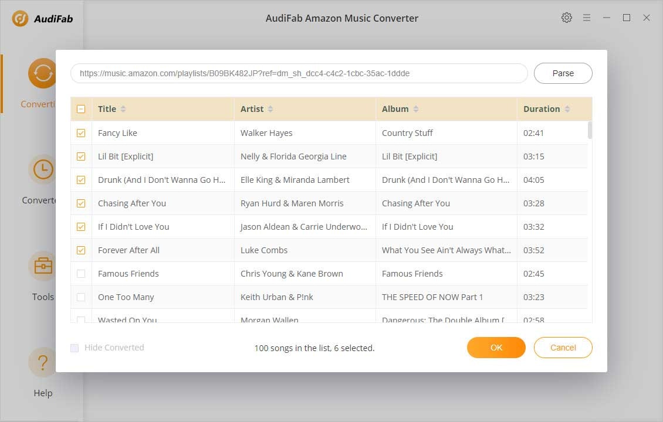Viewport: 663px width, 422px height.
Task: Select the Convert sidebar label
Action: tap(38, 104)
